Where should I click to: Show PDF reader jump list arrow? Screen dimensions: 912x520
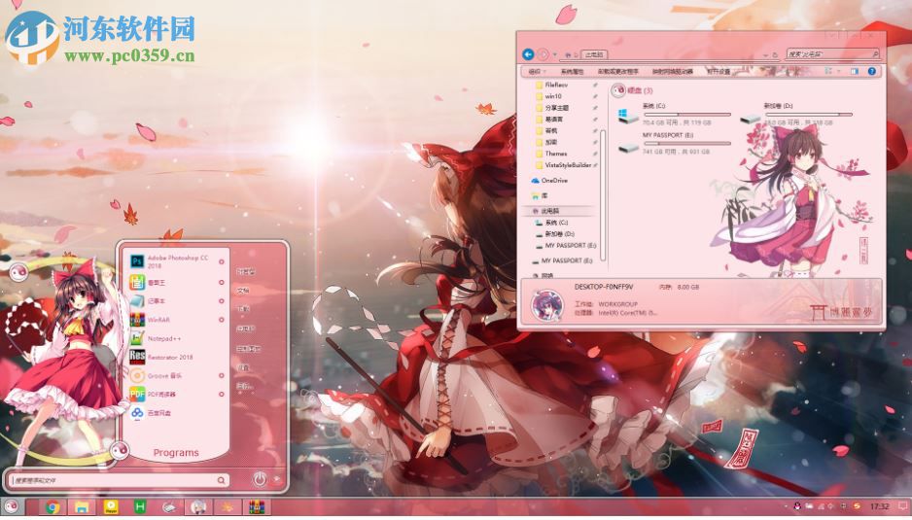(x=221, y=395)
